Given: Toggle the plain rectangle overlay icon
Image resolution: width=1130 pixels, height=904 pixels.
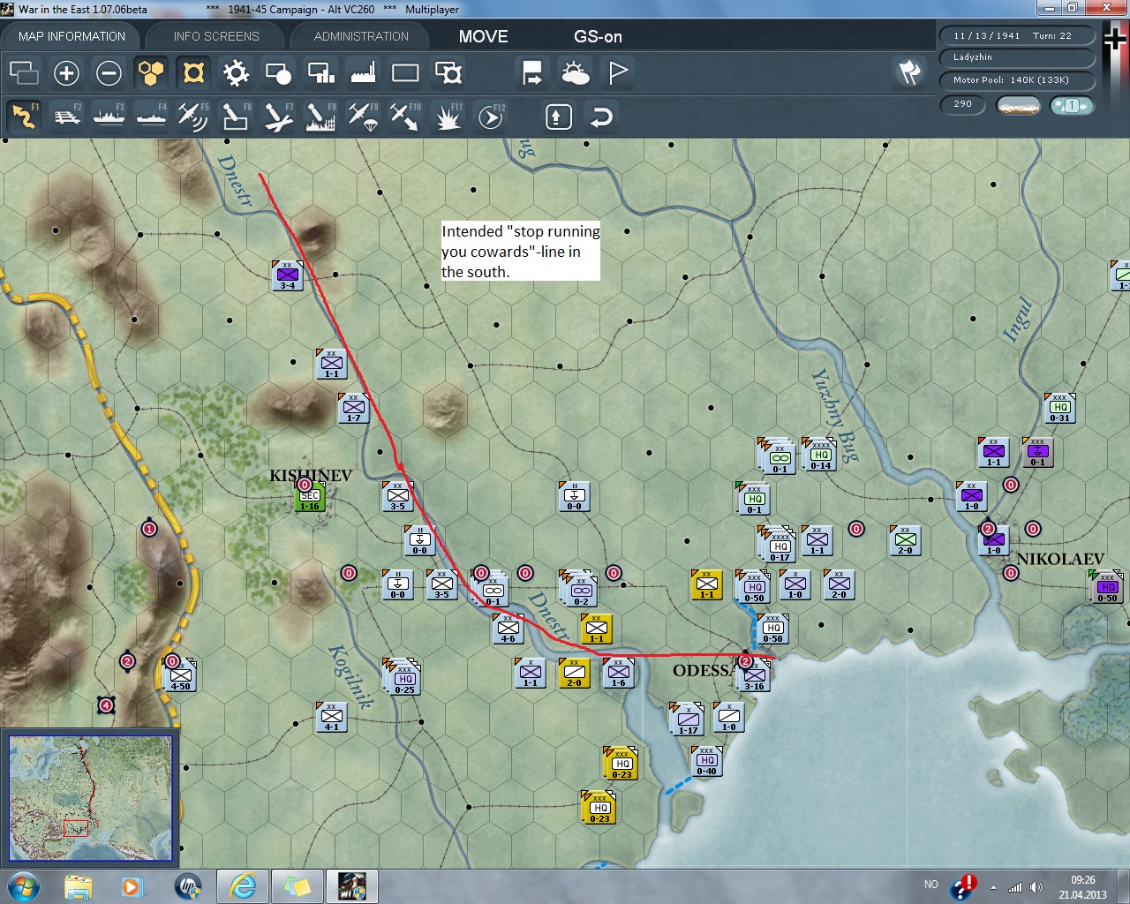Looking at the screenshot, I should pos(405,72).
